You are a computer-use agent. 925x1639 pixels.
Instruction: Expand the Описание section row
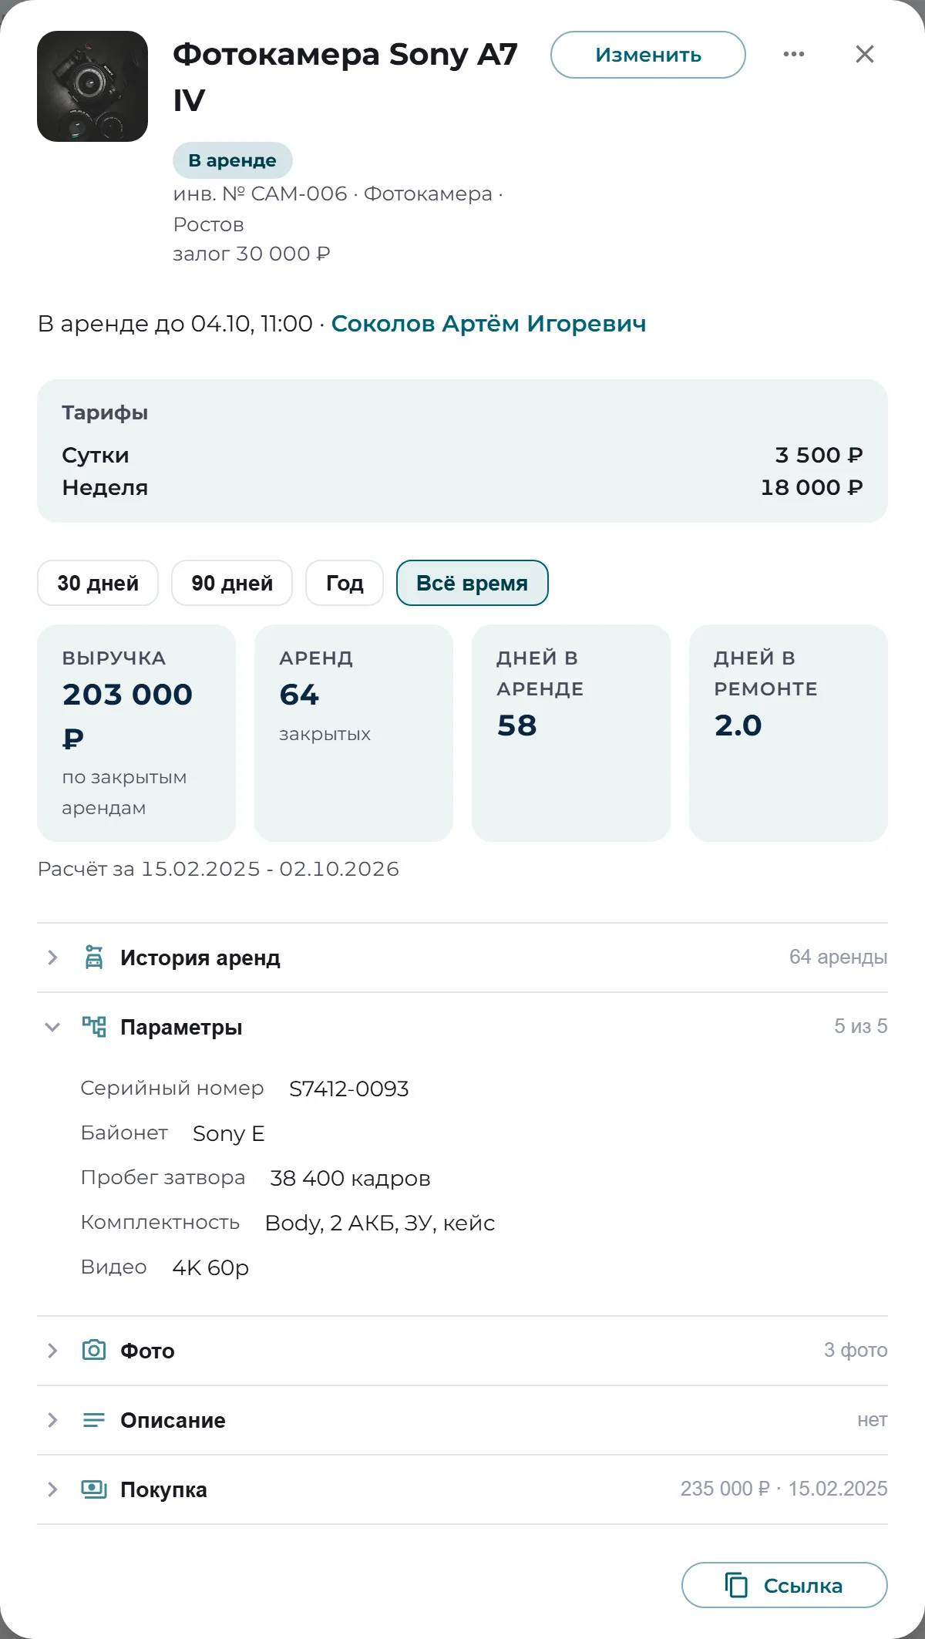point(462,1420)
